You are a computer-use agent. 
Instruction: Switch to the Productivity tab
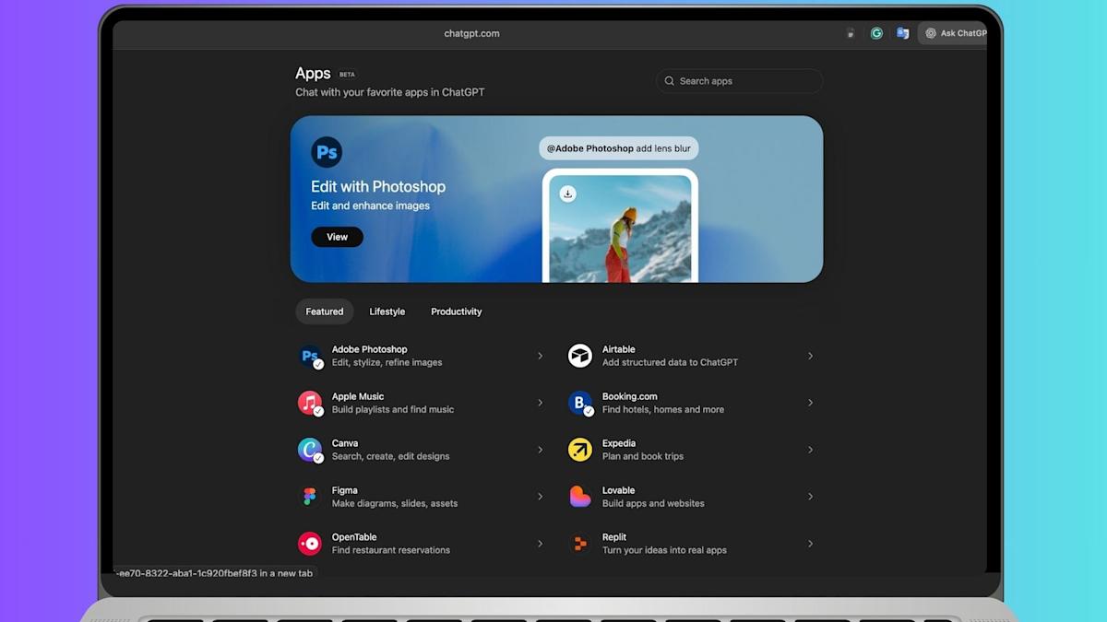456,311
